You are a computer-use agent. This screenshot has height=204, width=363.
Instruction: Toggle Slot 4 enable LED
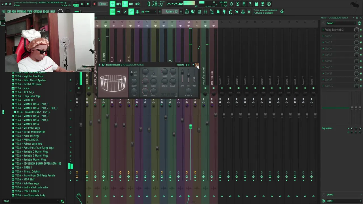[361, 48]
